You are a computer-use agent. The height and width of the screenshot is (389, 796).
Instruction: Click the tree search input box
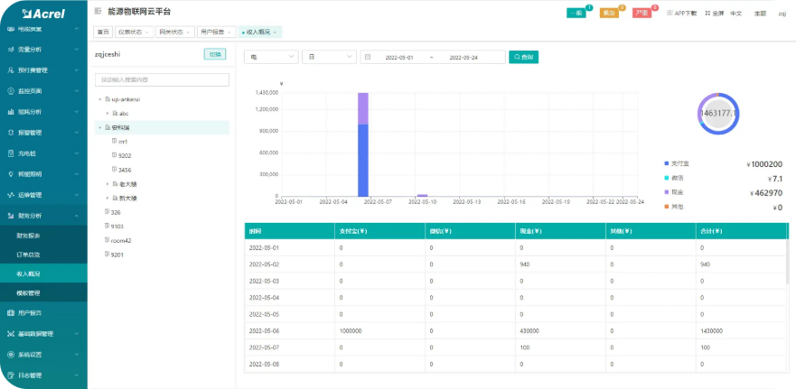pyautogui.click(x=162, y=79)
